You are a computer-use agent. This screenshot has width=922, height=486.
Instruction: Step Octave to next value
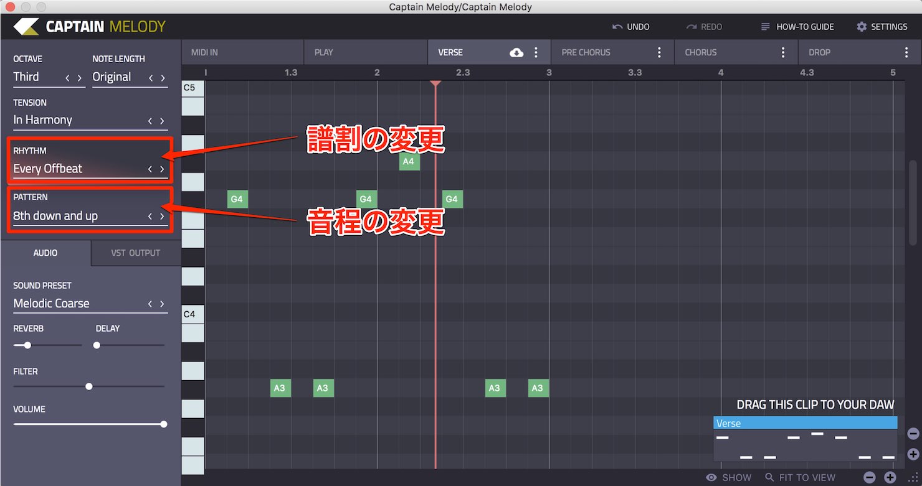(79, 78)
